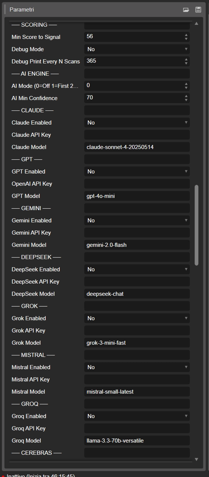Click the AI ENGINE section header label

tap(35, 74)
